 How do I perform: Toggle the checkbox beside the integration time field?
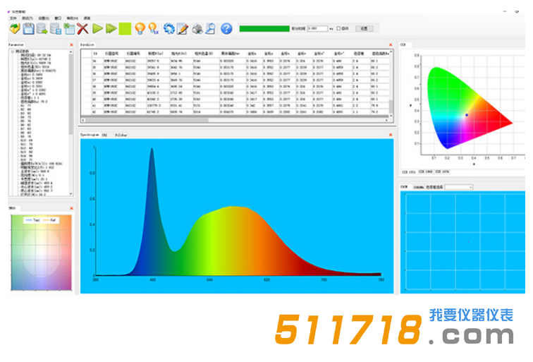click(x=338, y=29)
